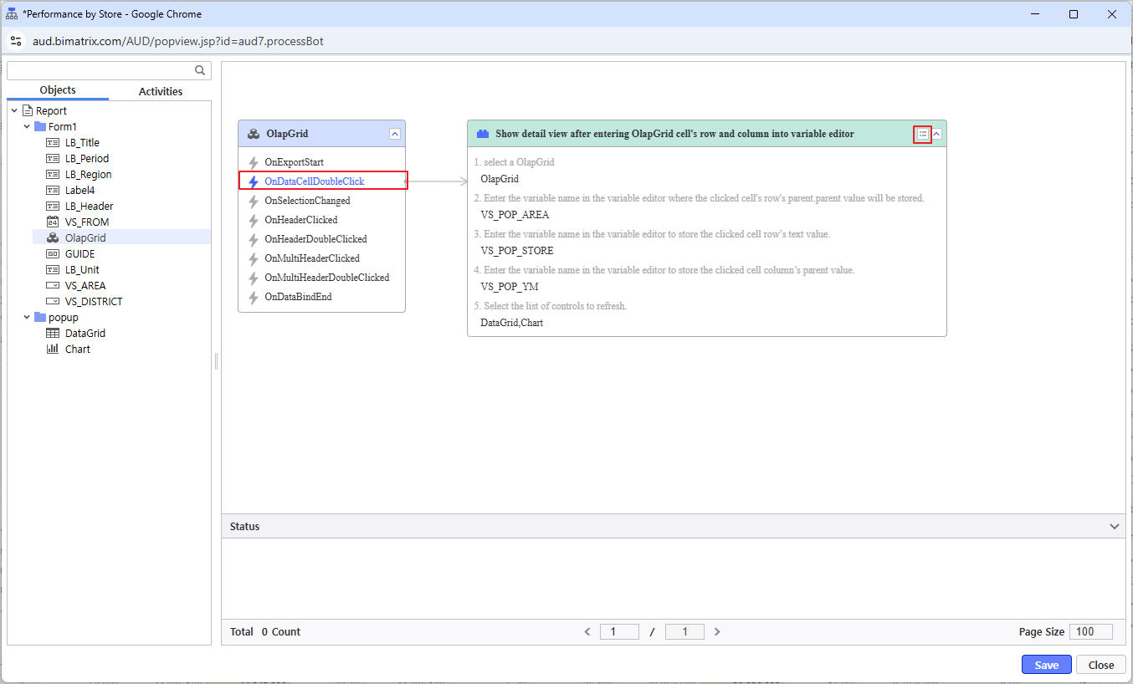
Task: Go to next page in Status pager
Action: 717,632
